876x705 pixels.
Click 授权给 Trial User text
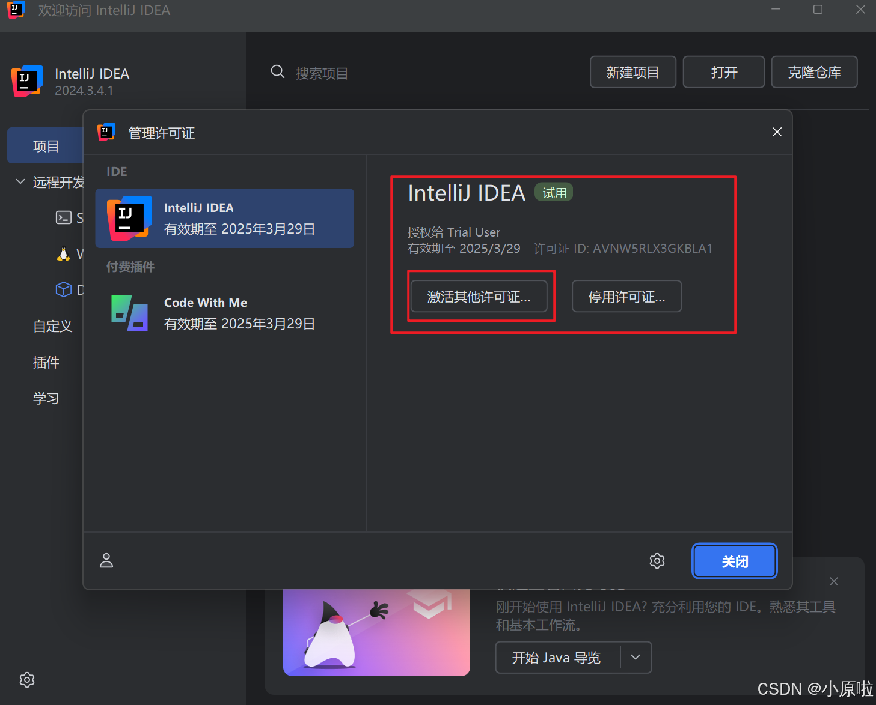point(454,232)
